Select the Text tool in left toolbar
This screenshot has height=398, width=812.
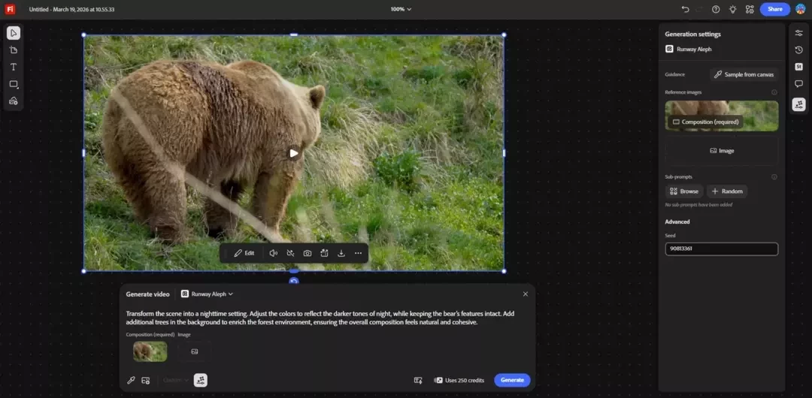(x=14, y=67)
